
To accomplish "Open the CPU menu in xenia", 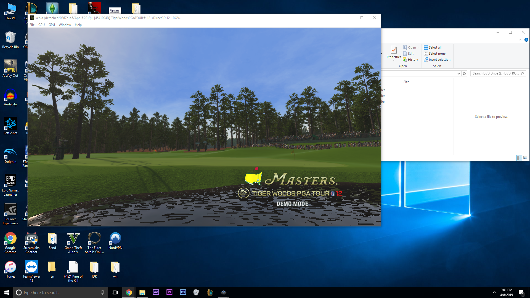I will (41, 25).
